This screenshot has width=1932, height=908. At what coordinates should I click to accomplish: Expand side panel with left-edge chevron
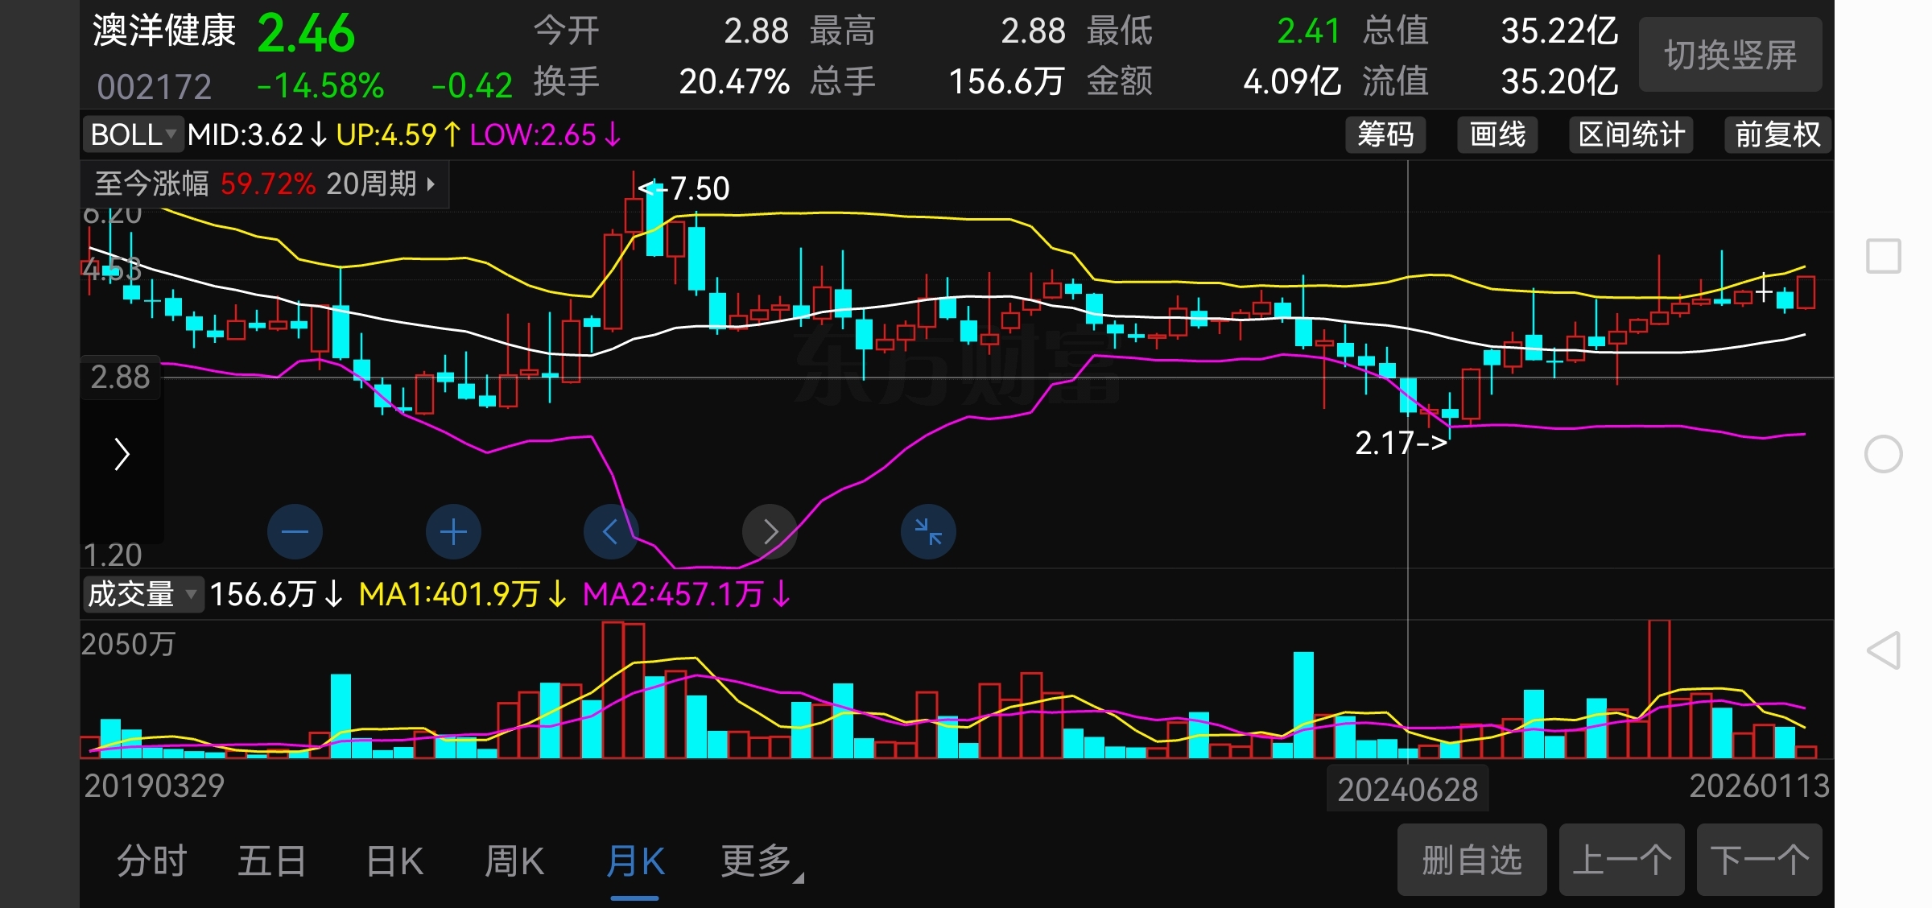(122, 455)
